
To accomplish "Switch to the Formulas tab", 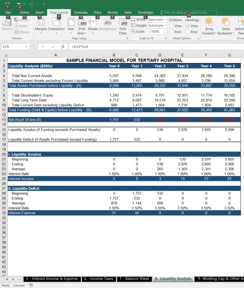I will click(x=81, y=12).
